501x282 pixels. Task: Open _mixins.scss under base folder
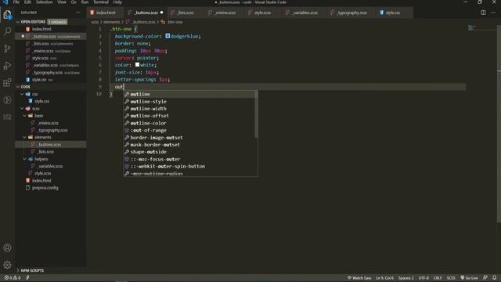tap(48, 123)
